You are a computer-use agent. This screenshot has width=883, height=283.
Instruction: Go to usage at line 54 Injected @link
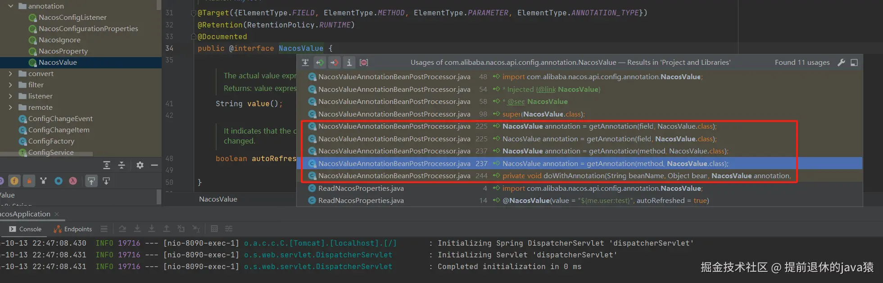click(580, 90)
